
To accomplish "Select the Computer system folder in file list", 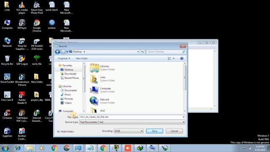I will pyautogui.click(x=103, y=90).
